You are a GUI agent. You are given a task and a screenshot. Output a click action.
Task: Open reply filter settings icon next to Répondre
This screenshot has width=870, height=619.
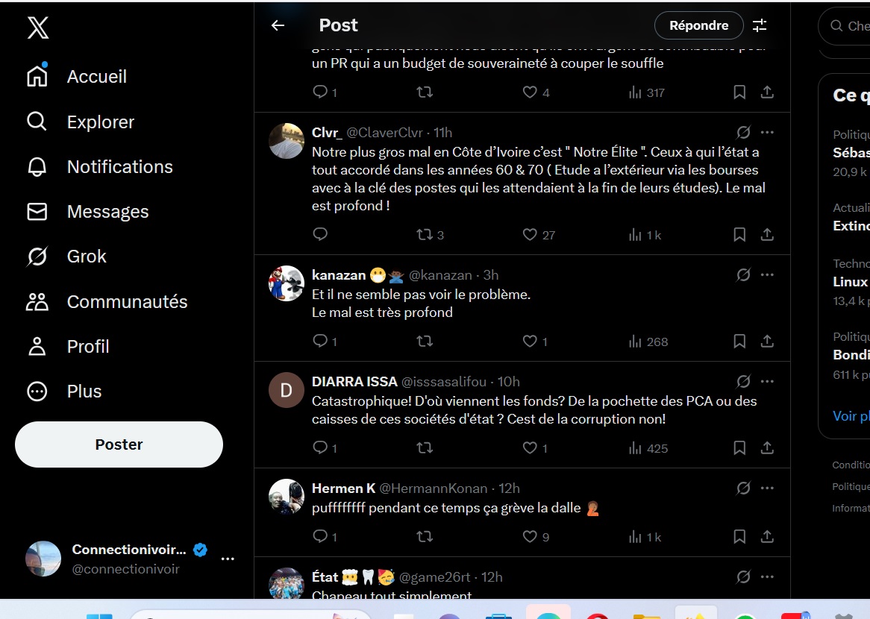click(x=760, y=25)
